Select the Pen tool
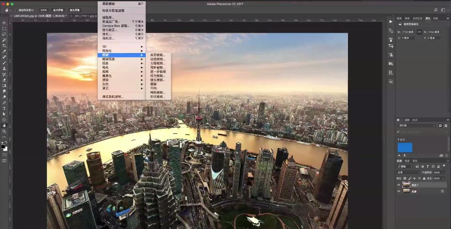Image resolution: width=451 pixels, height=229 pixels. pos(4,103)
